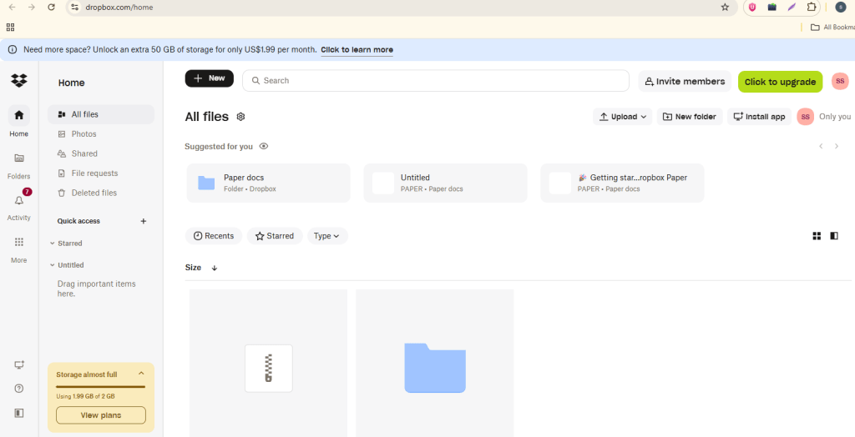Click the Size column header
The height and width of the screenshot is (437, 855).
tap(193, 268)
